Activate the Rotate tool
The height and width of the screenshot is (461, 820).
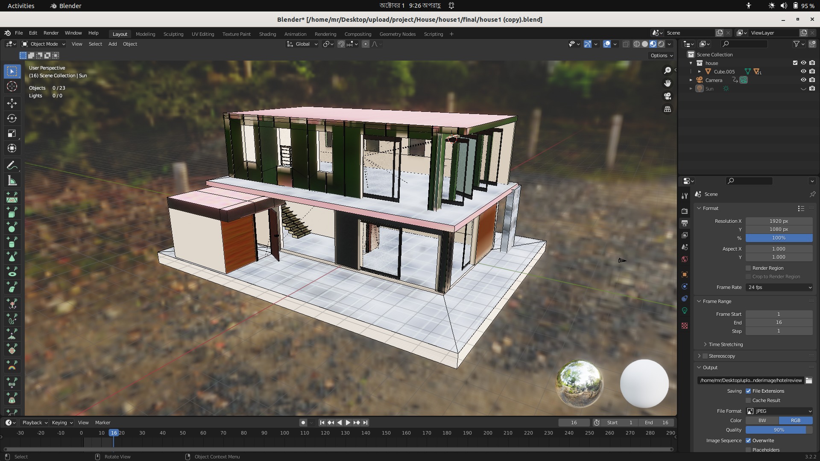click(12, 118)
